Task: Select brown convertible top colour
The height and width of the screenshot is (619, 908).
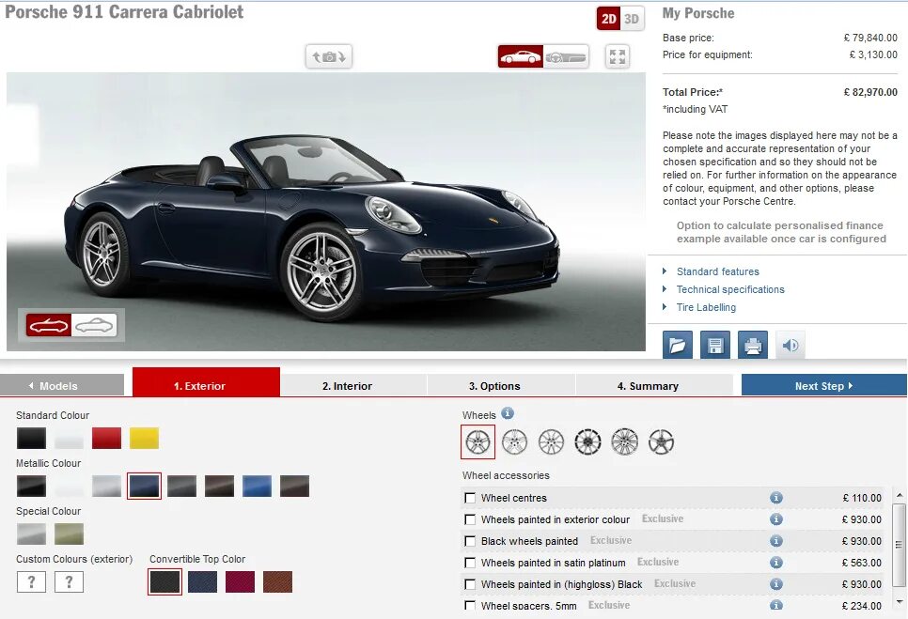Action: click(x=277, y=582)
